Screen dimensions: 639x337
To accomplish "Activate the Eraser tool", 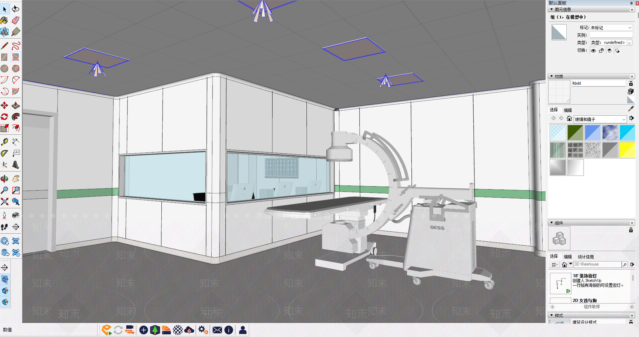I will tap(16, 20).
